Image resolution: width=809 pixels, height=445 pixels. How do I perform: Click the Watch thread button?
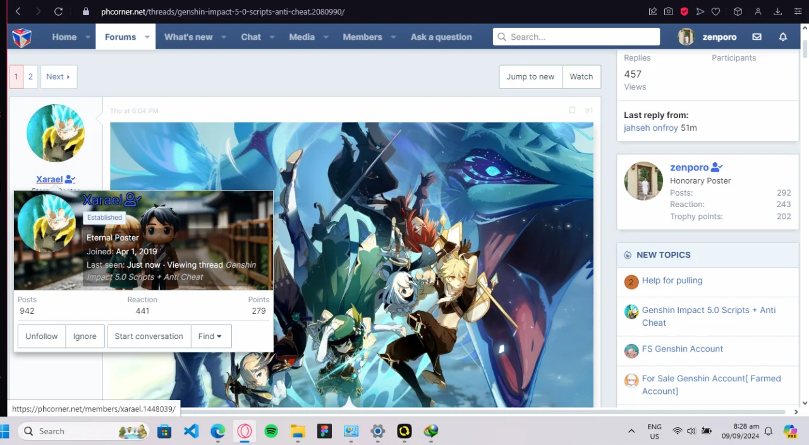pos(581,76)
